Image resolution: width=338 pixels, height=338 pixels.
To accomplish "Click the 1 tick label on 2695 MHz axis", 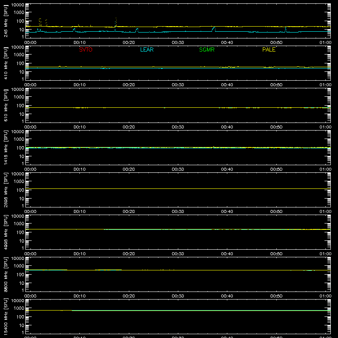I will (23, 206).
